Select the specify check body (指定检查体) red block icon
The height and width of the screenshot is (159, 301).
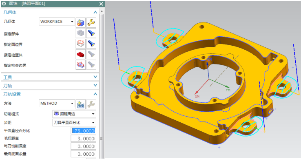click(81, 55)
